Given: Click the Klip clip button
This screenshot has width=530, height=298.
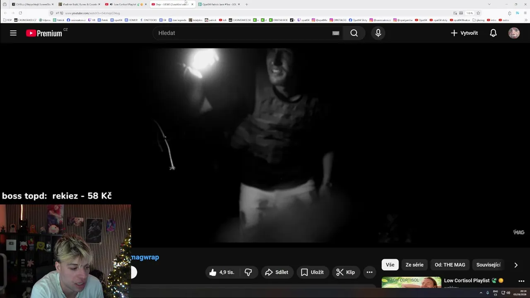Looking at the screenshot, I should point(345,272).
